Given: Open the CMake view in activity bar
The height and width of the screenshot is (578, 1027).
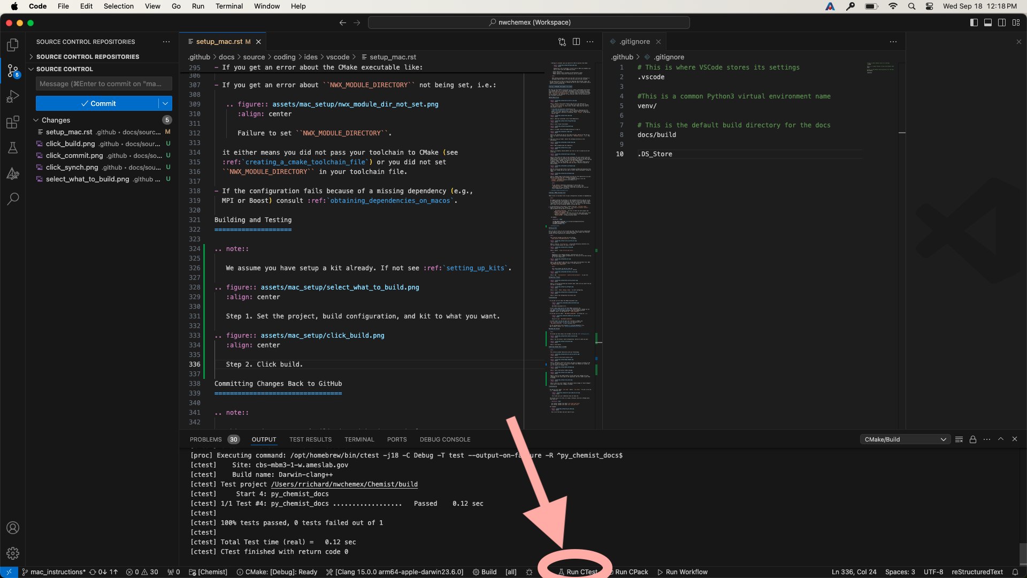Looking at the screenshot, I should click(x=13, y=173).
